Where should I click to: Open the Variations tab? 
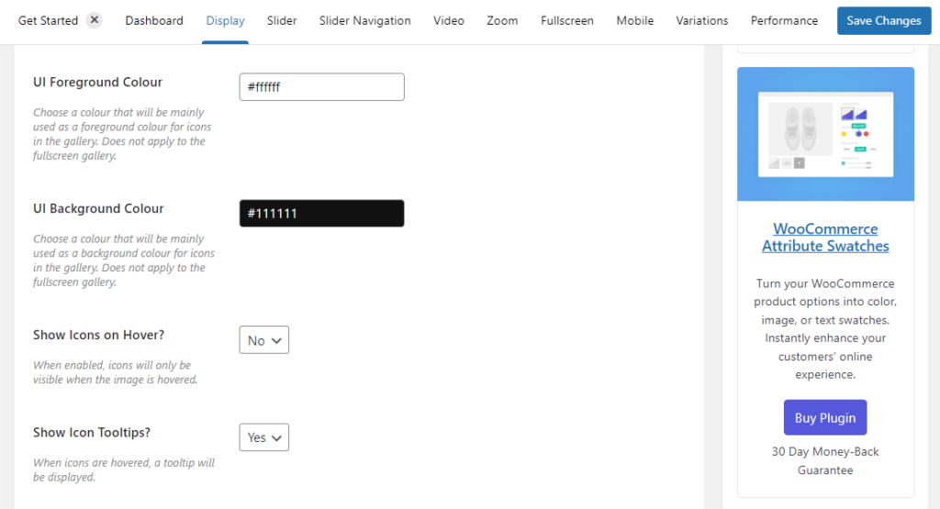702,20
